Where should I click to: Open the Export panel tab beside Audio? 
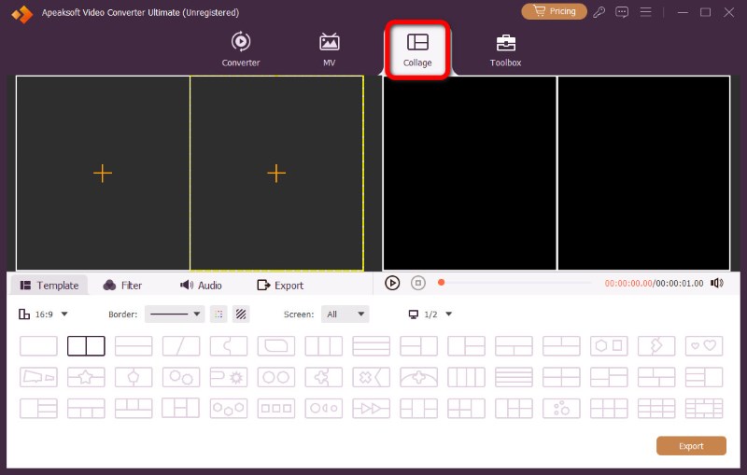(x=280, y=286)
